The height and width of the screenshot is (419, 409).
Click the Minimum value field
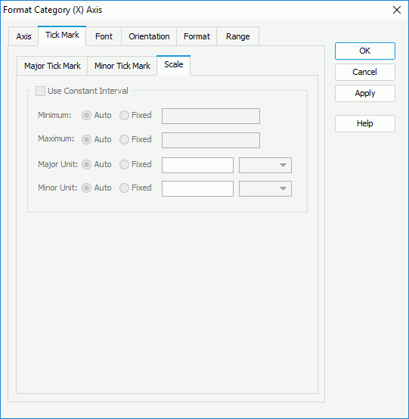(x=211, y=116)
